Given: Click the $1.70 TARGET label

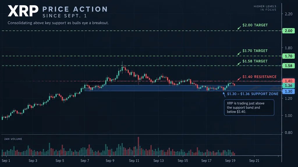Looking at the screenshot, I should [x=255, y=51].
